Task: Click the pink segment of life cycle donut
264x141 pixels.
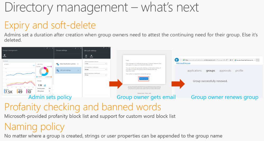Action: [x=45, y=68]
